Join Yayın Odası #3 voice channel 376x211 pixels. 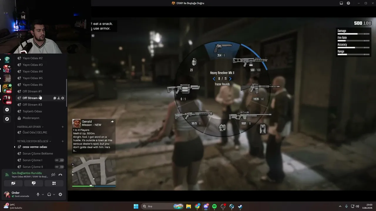(x=41, y=65)
